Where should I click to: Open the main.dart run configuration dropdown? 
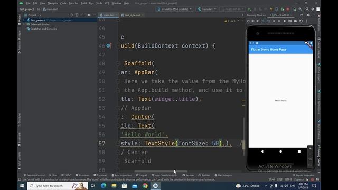coord(207,9)
